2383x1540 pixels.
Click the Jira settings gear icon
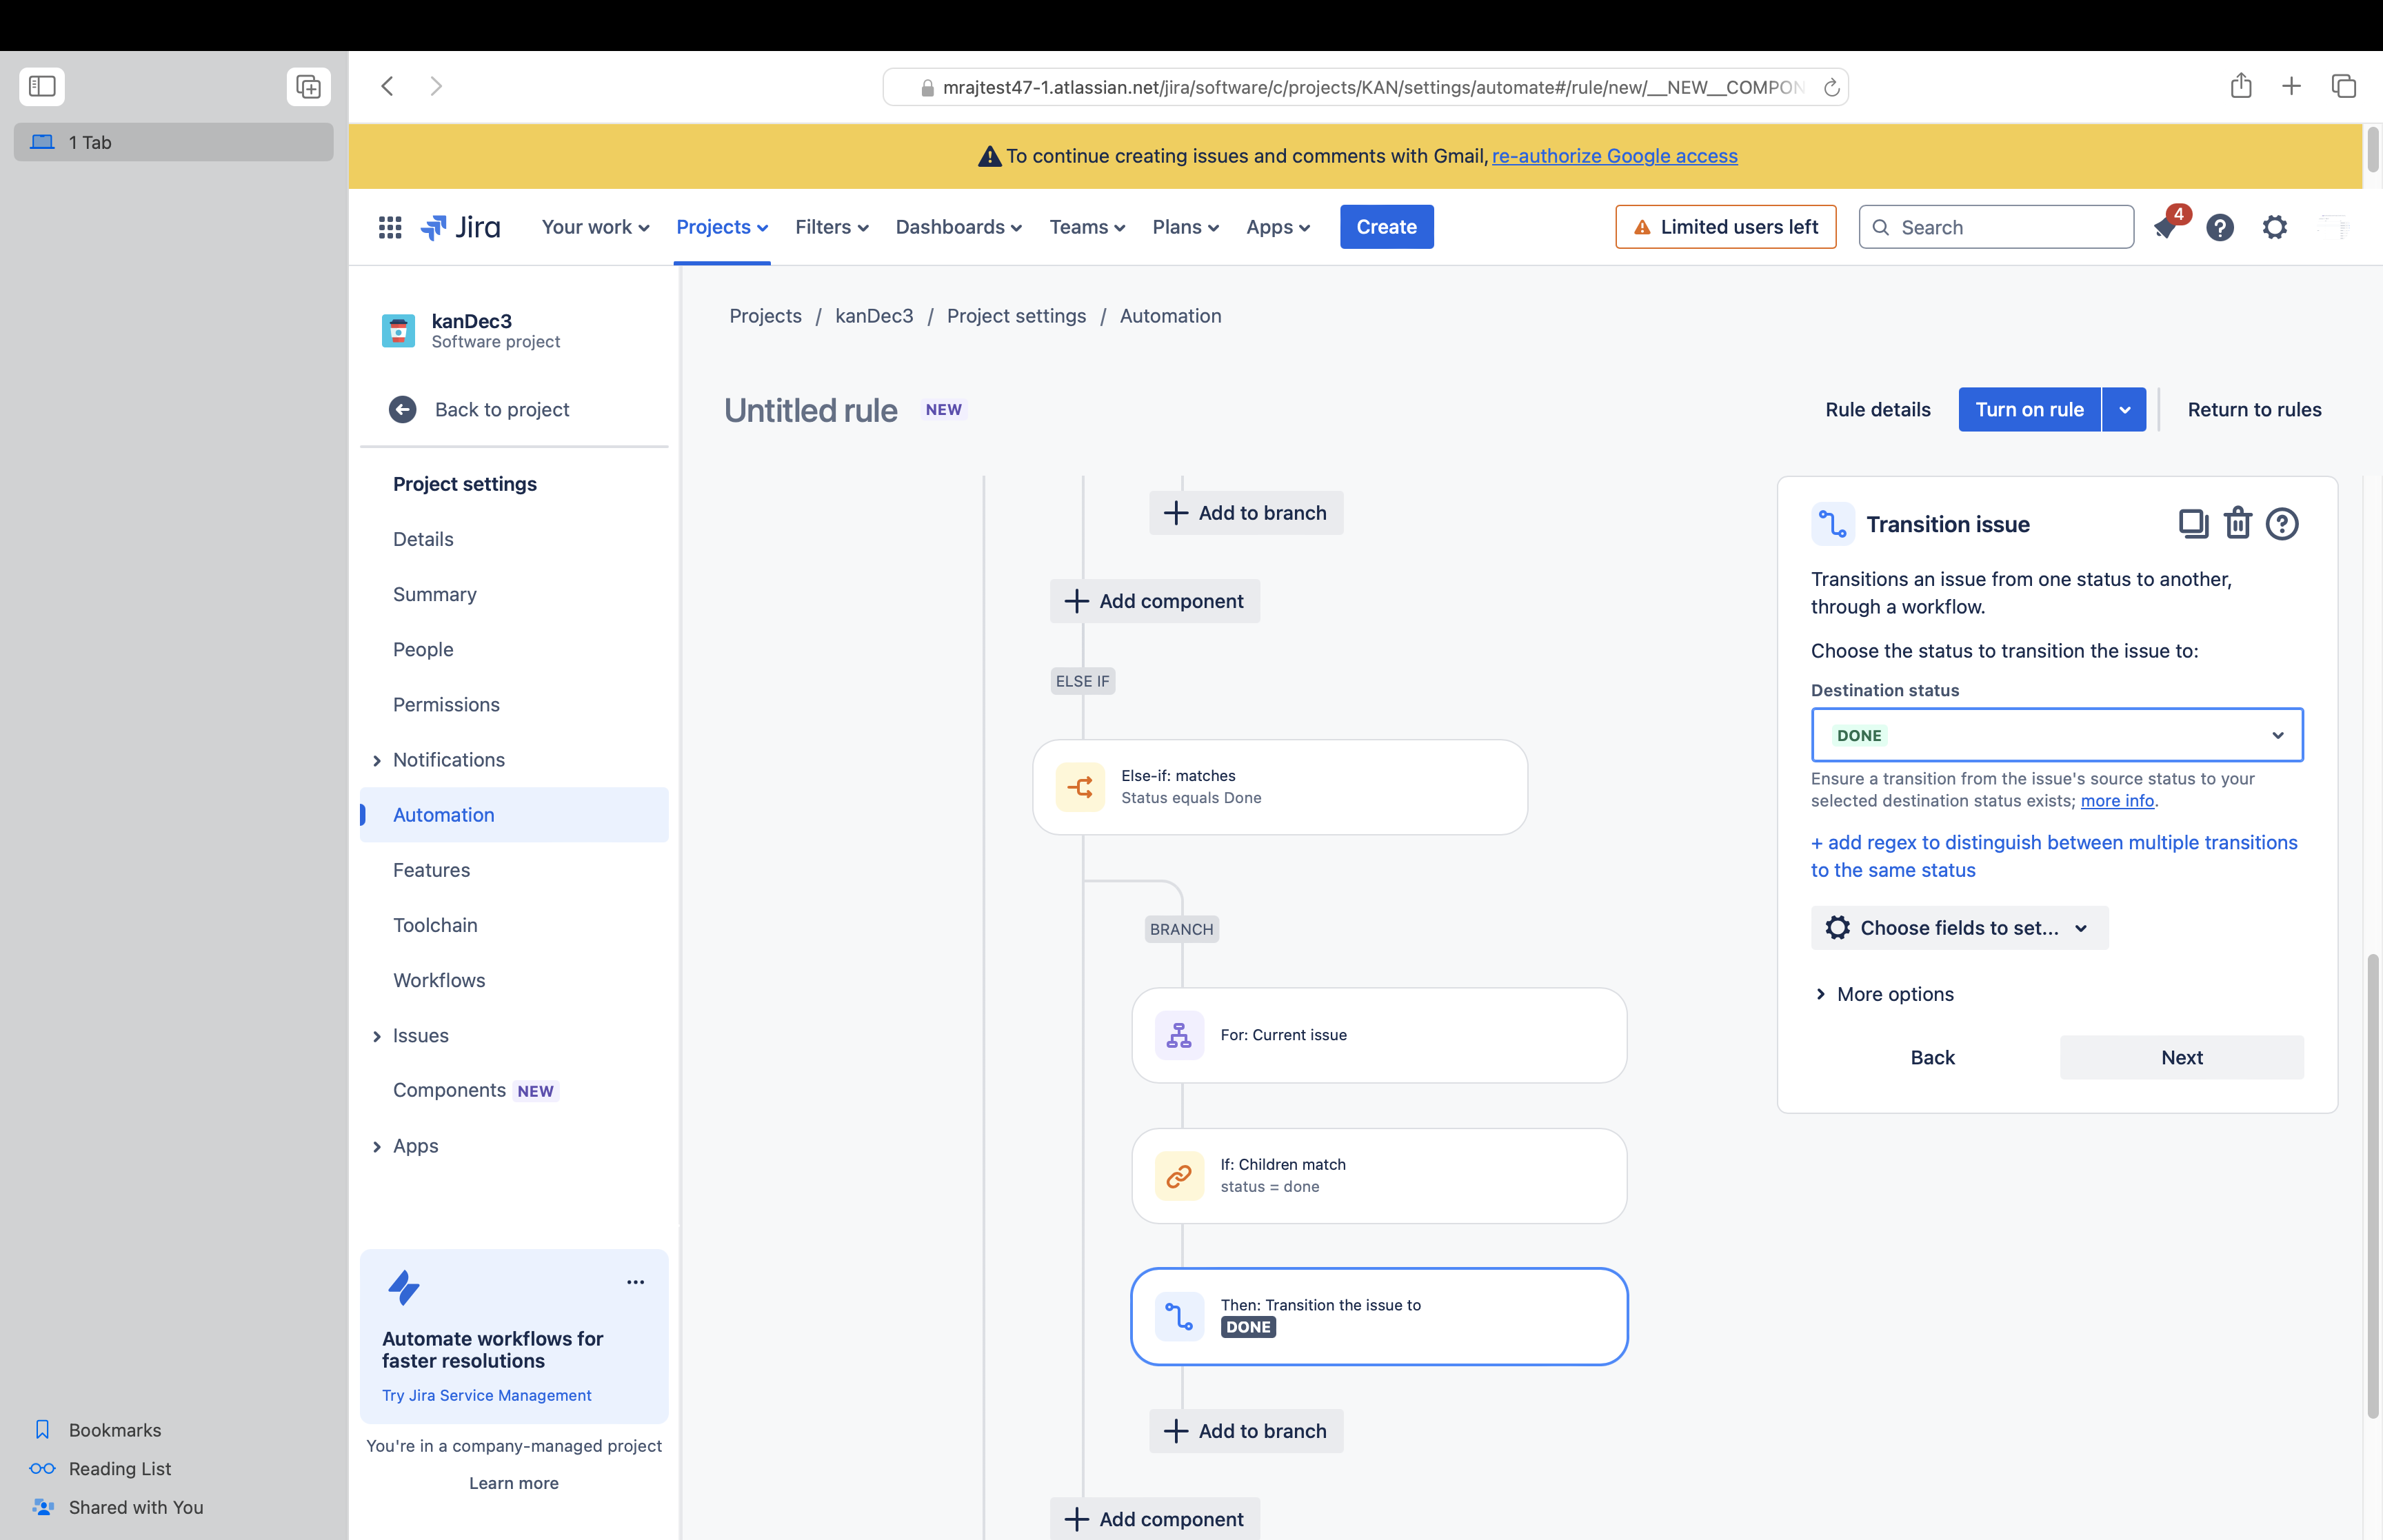[2274, 227]
